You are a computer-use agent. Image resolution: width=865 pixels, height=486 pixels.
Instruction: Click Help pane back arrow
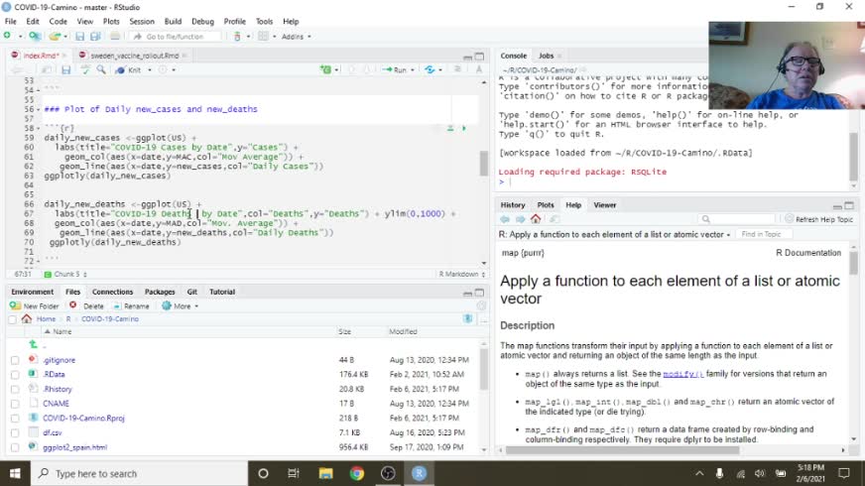(505, 219)
